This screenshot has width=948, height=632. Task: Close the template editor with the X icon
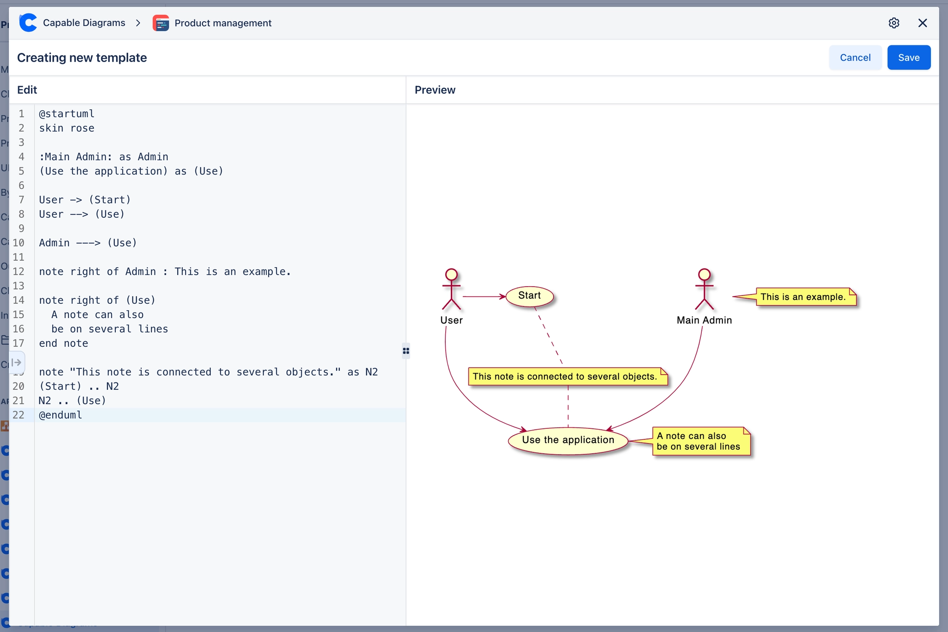coord(923,23)
